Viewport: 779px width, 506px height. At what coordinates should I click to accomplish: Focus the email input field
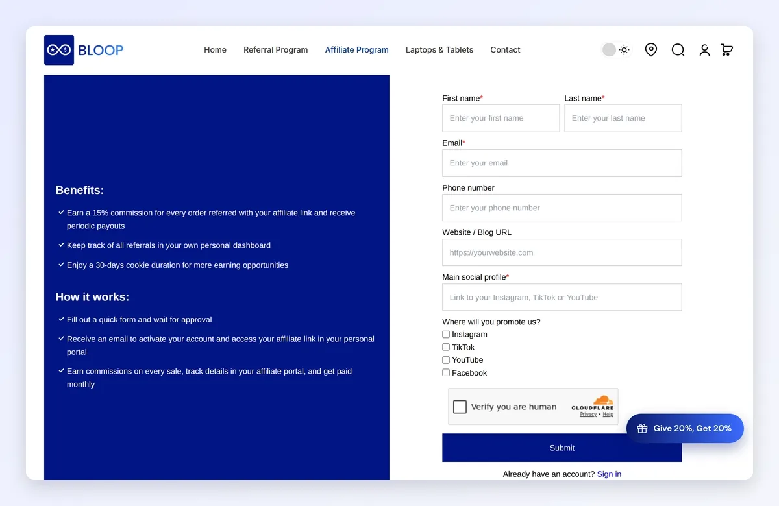(562, 163)
